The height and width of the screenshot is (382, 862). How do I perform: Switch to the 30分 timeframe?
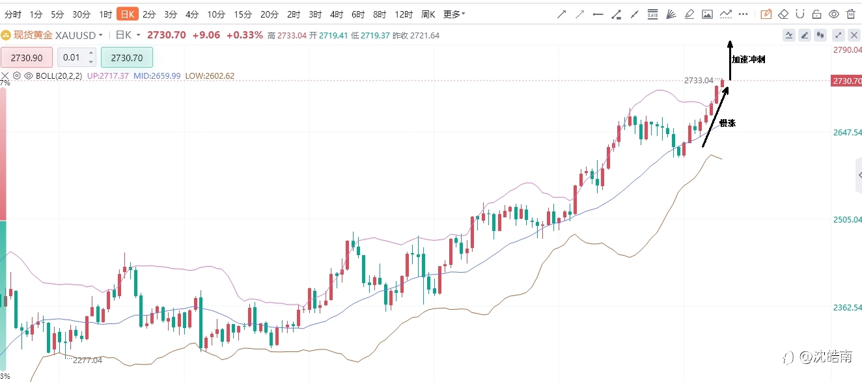(81, 14)
